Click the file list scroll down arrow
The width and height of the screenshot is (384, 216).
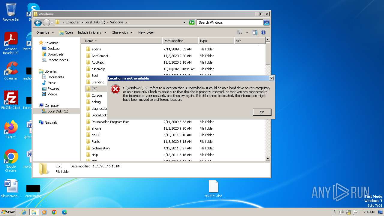(x=268, y=158)
